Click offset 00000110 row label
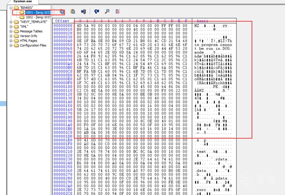The height and width of the screenshot is (195, 285). [x=63, y=91]
